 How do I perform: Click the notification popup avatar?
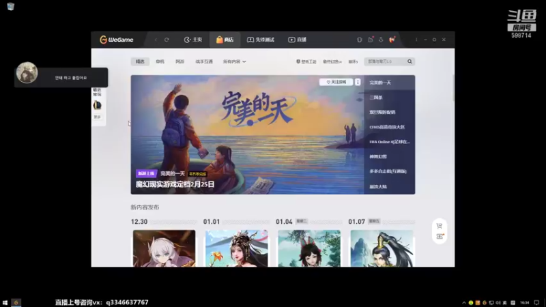27,73
